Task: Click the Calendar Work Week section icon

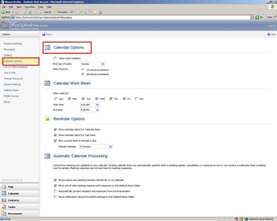Action: [x=47, y=83]
